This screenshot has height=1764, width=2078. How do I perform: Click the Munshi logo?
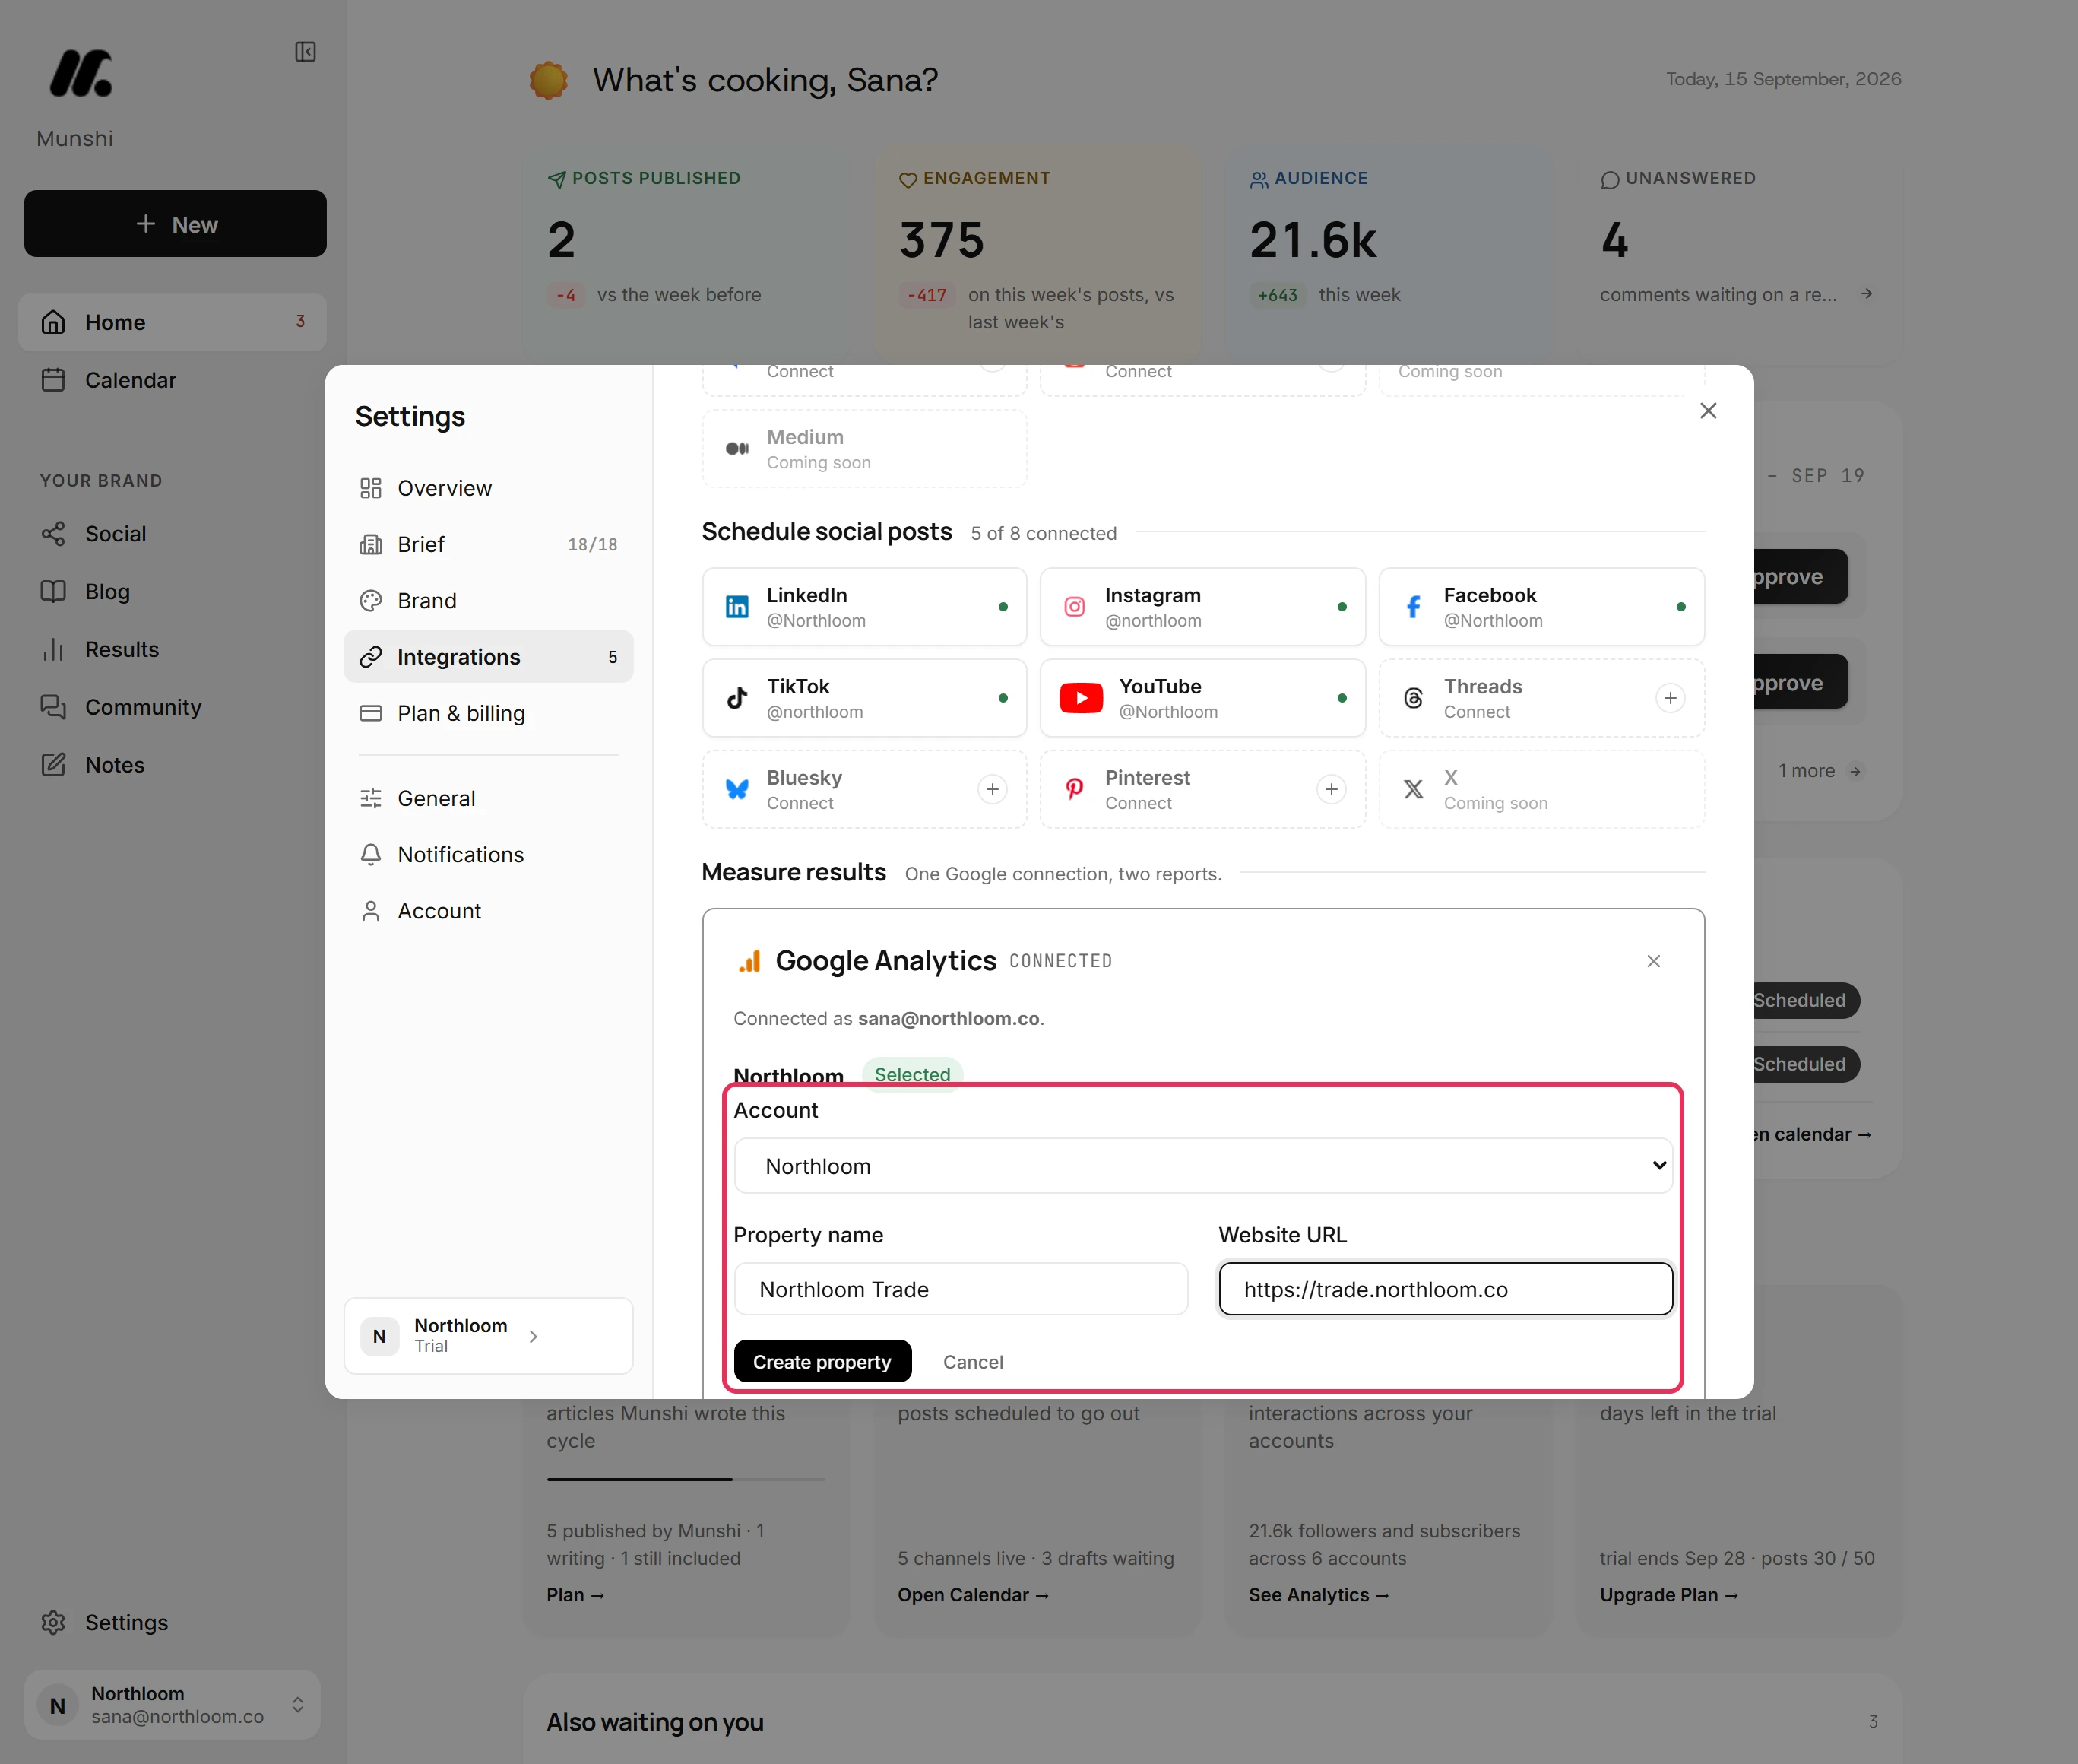tap(81, 73)
